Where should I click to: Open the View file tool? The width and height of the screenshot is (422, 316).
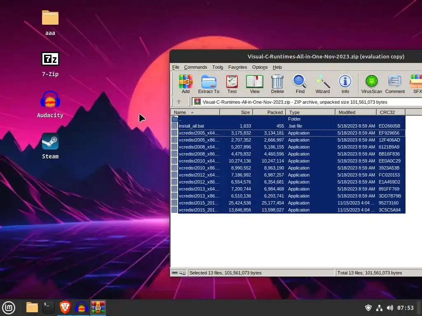(255, 84)
